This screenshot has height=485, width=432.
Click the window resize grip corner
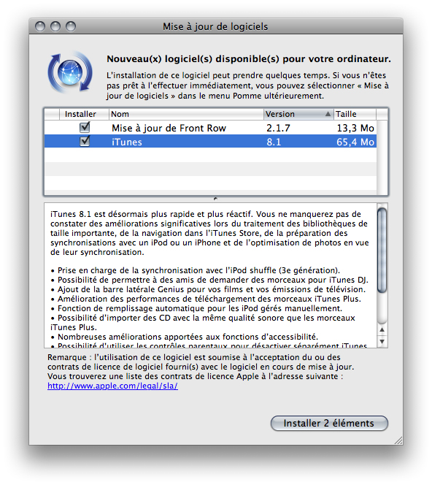pos(398,440)
